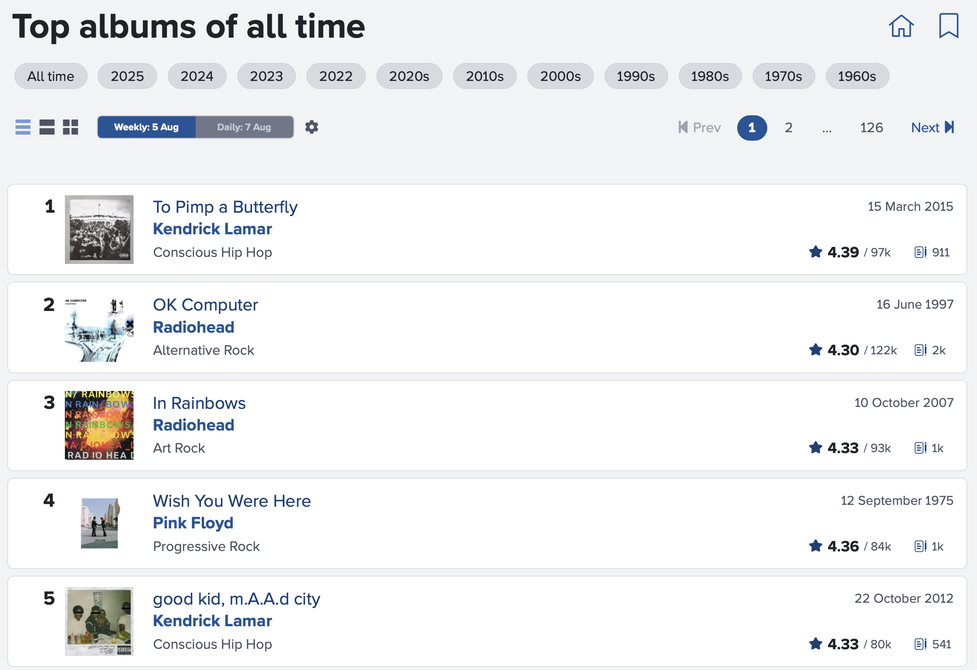977x670 pixels.
Task: Go to the home page icon
Action: (901, 26)
